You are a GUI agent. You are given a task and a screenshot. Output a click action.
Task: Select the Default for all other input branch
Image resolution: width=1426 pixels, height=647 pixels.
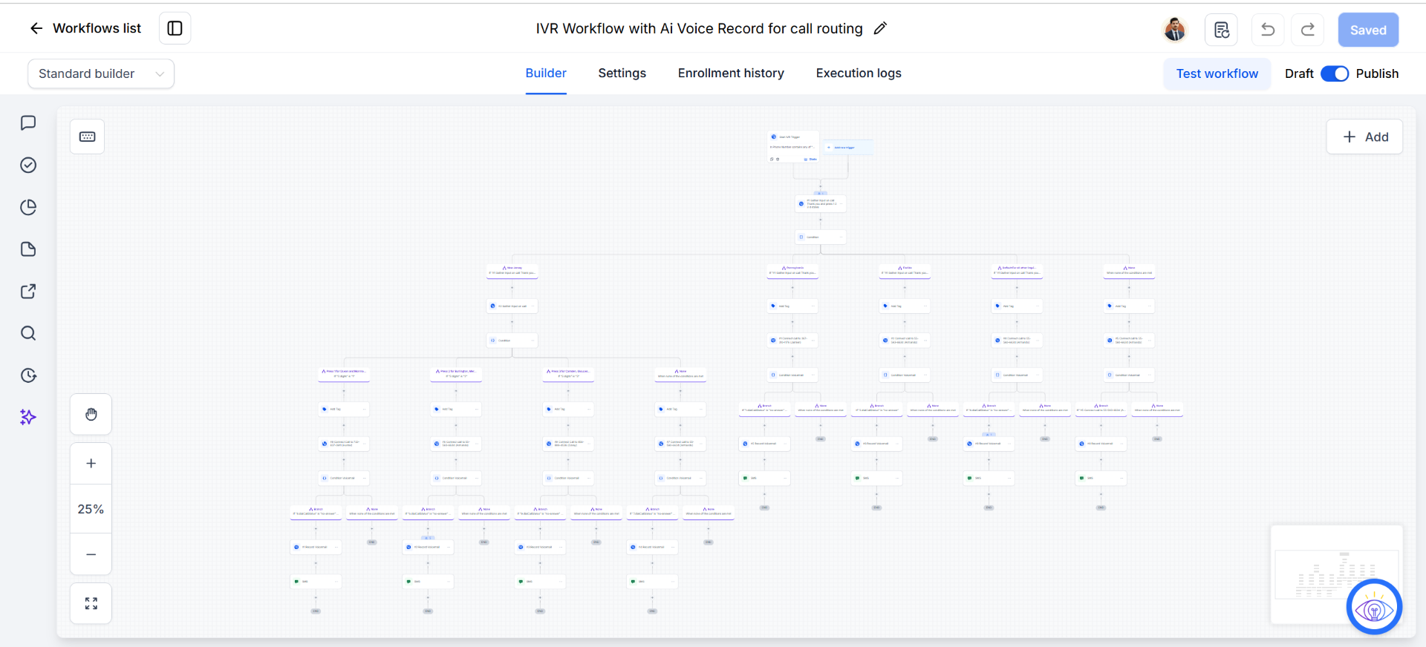click(x=1017, y=271)
